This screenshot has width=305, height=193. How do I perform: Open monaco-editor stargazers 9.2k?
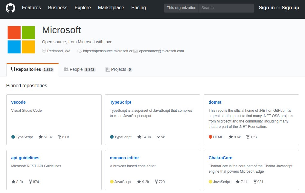pos(143,182)
